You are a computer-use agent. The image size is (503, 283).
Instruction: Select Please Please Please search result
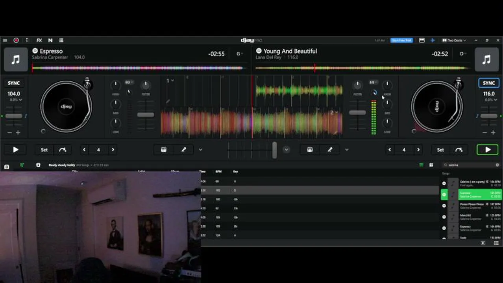click(x=471, y=206)
